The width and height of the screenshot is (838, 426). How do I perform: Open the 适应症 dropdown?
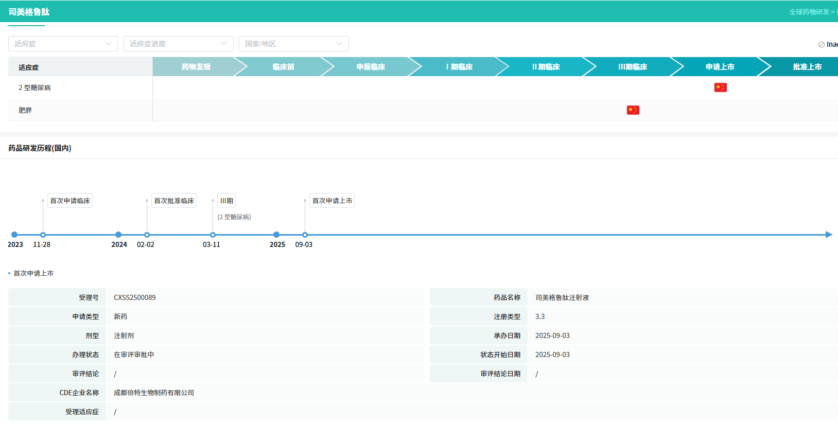pyautogui.click(x=63, y=44)
